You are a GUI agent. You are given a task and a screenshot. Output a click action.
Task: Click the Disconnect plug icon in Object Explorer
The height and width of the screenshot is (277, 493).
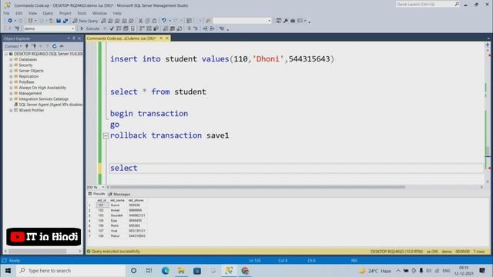pos(34,46)
